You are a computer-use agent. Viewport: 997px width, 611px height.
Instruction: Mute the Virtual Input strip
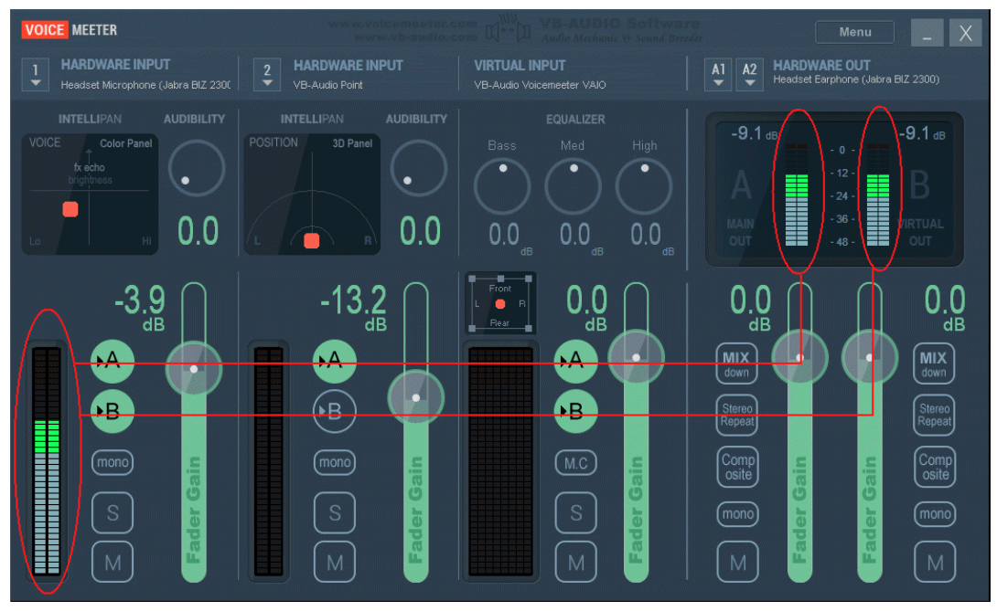575,562
